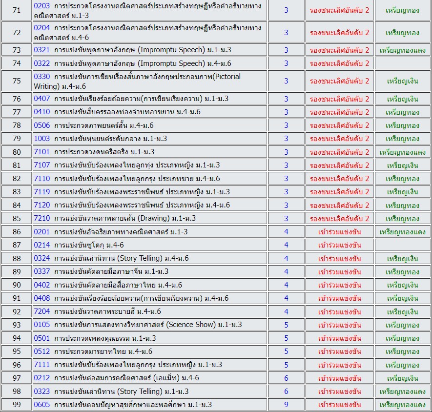Open activity code 7101 link
Screen dimensions: 432x412
click(41, 152)
